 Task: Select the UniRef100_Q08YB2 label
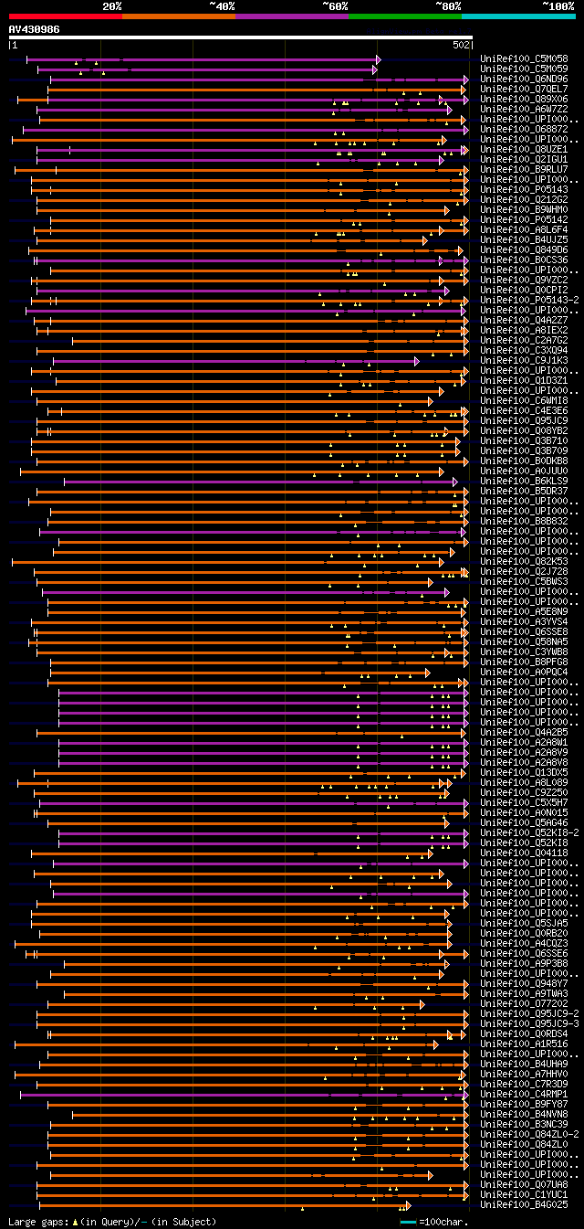pyautogui.click(x=524, y=430)
